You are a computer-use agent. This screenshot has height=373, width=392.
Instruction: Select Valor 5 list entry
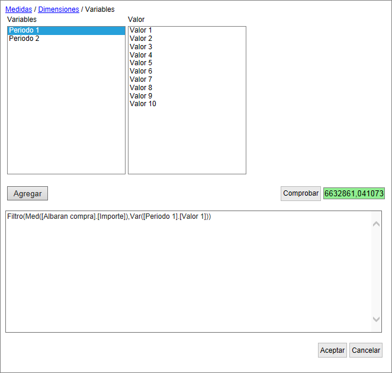coord(141,63)
